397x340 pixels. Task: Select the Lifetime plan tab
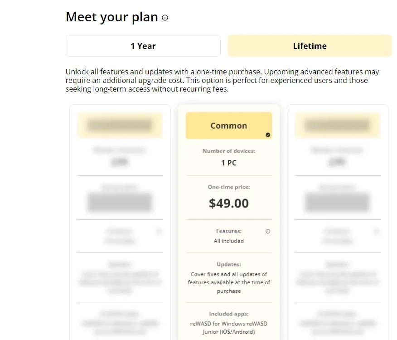[x=310, y=46]
